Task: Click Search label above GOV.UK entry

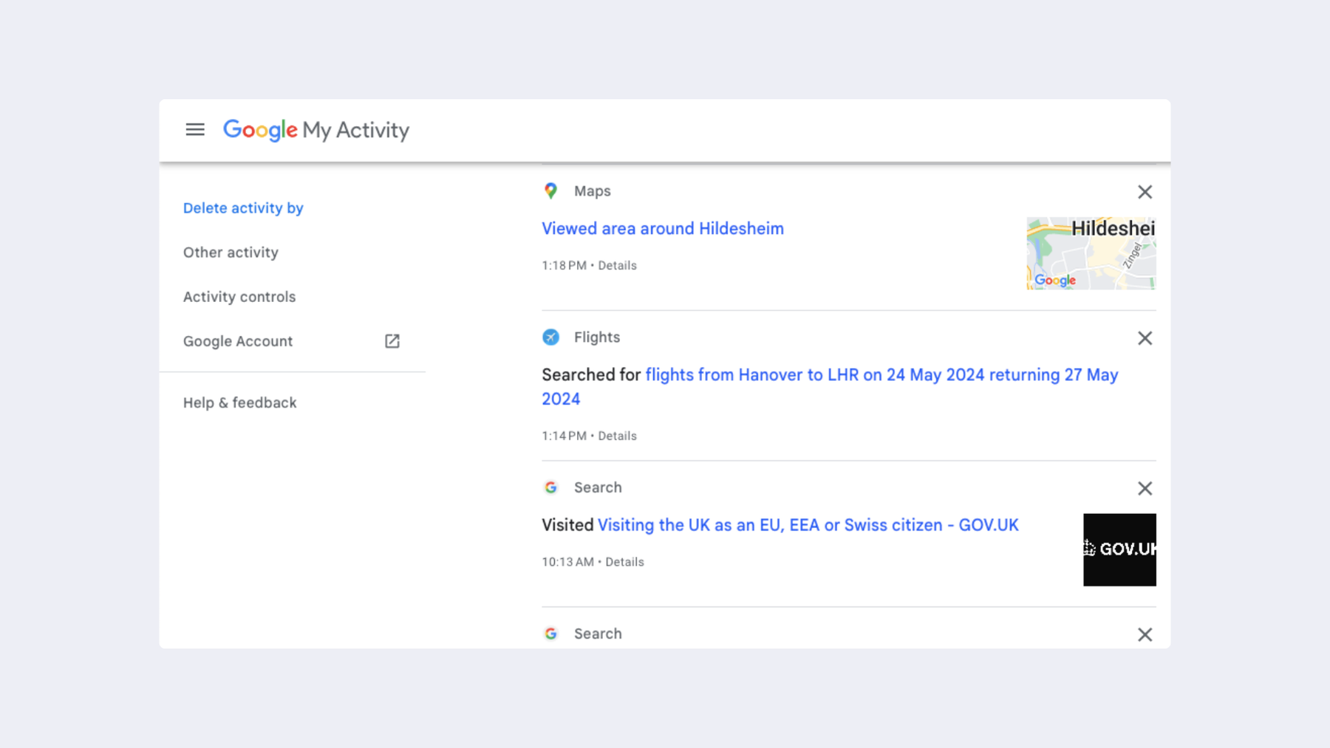Action: pos(598,487)
